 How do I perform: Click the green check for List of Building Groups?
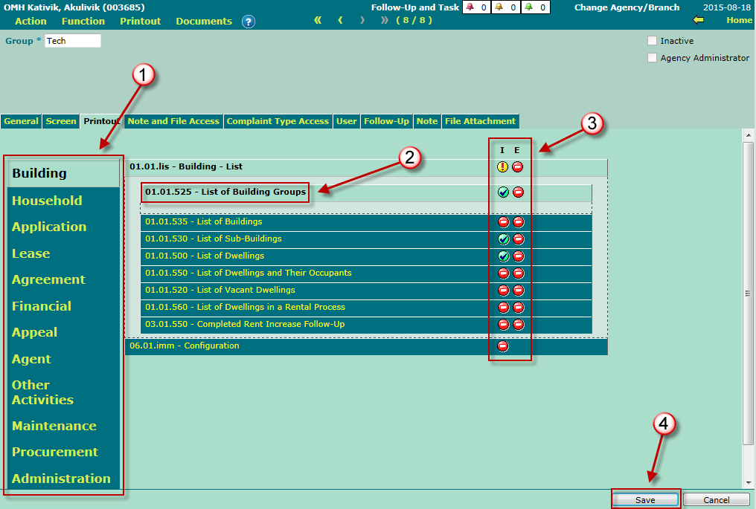pyautogui.click(x=503, y=192)
